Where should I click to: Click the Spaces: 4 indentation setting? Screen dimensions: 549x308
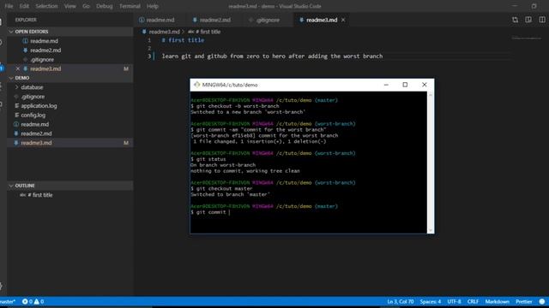coord(431,302)
